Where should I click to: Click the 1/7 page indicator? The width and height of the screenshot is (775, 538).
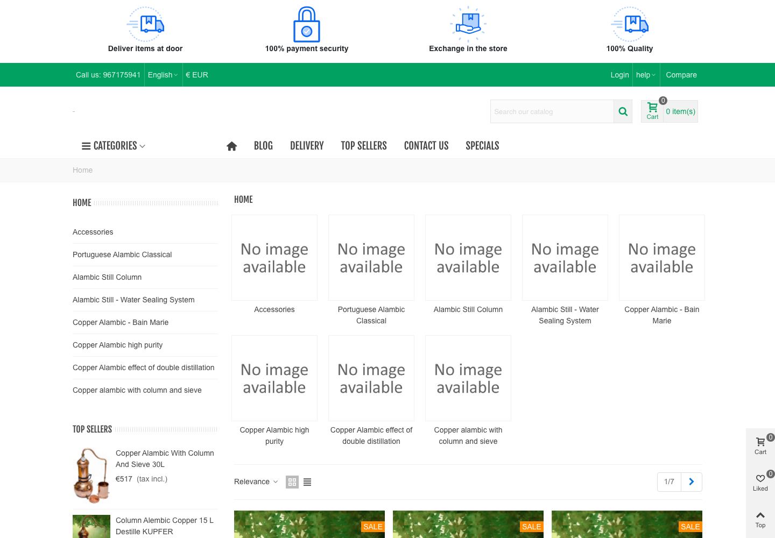click(x=669, y=482)
